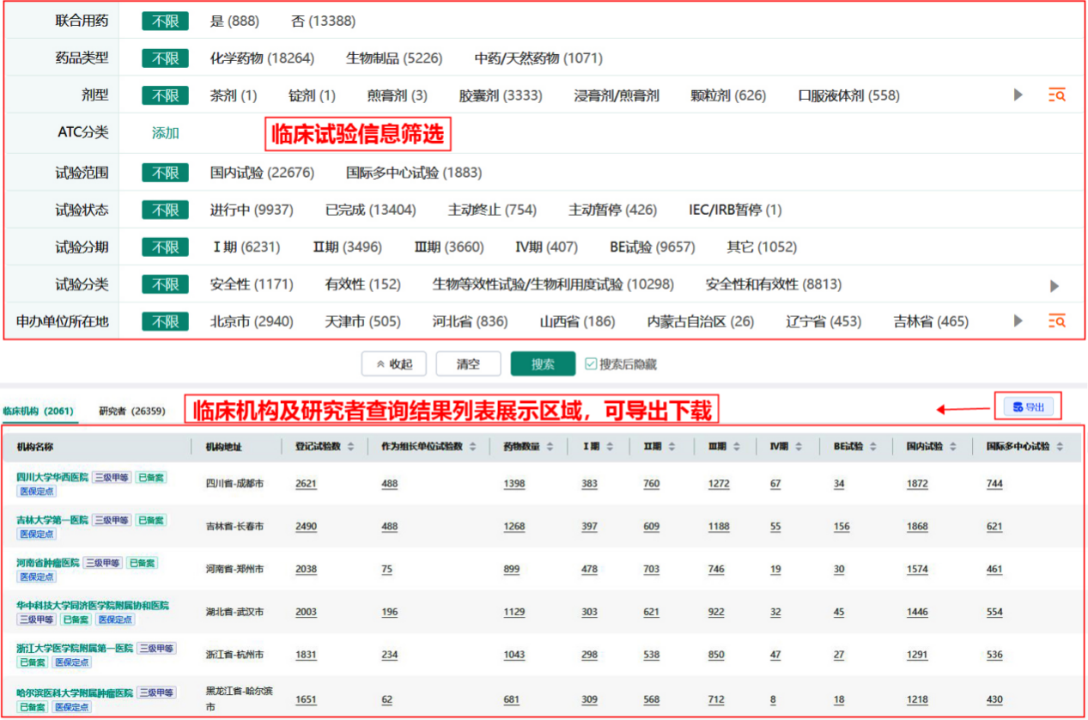Toggle the 搜索后隐藏 checkbox

click(590, 364)
